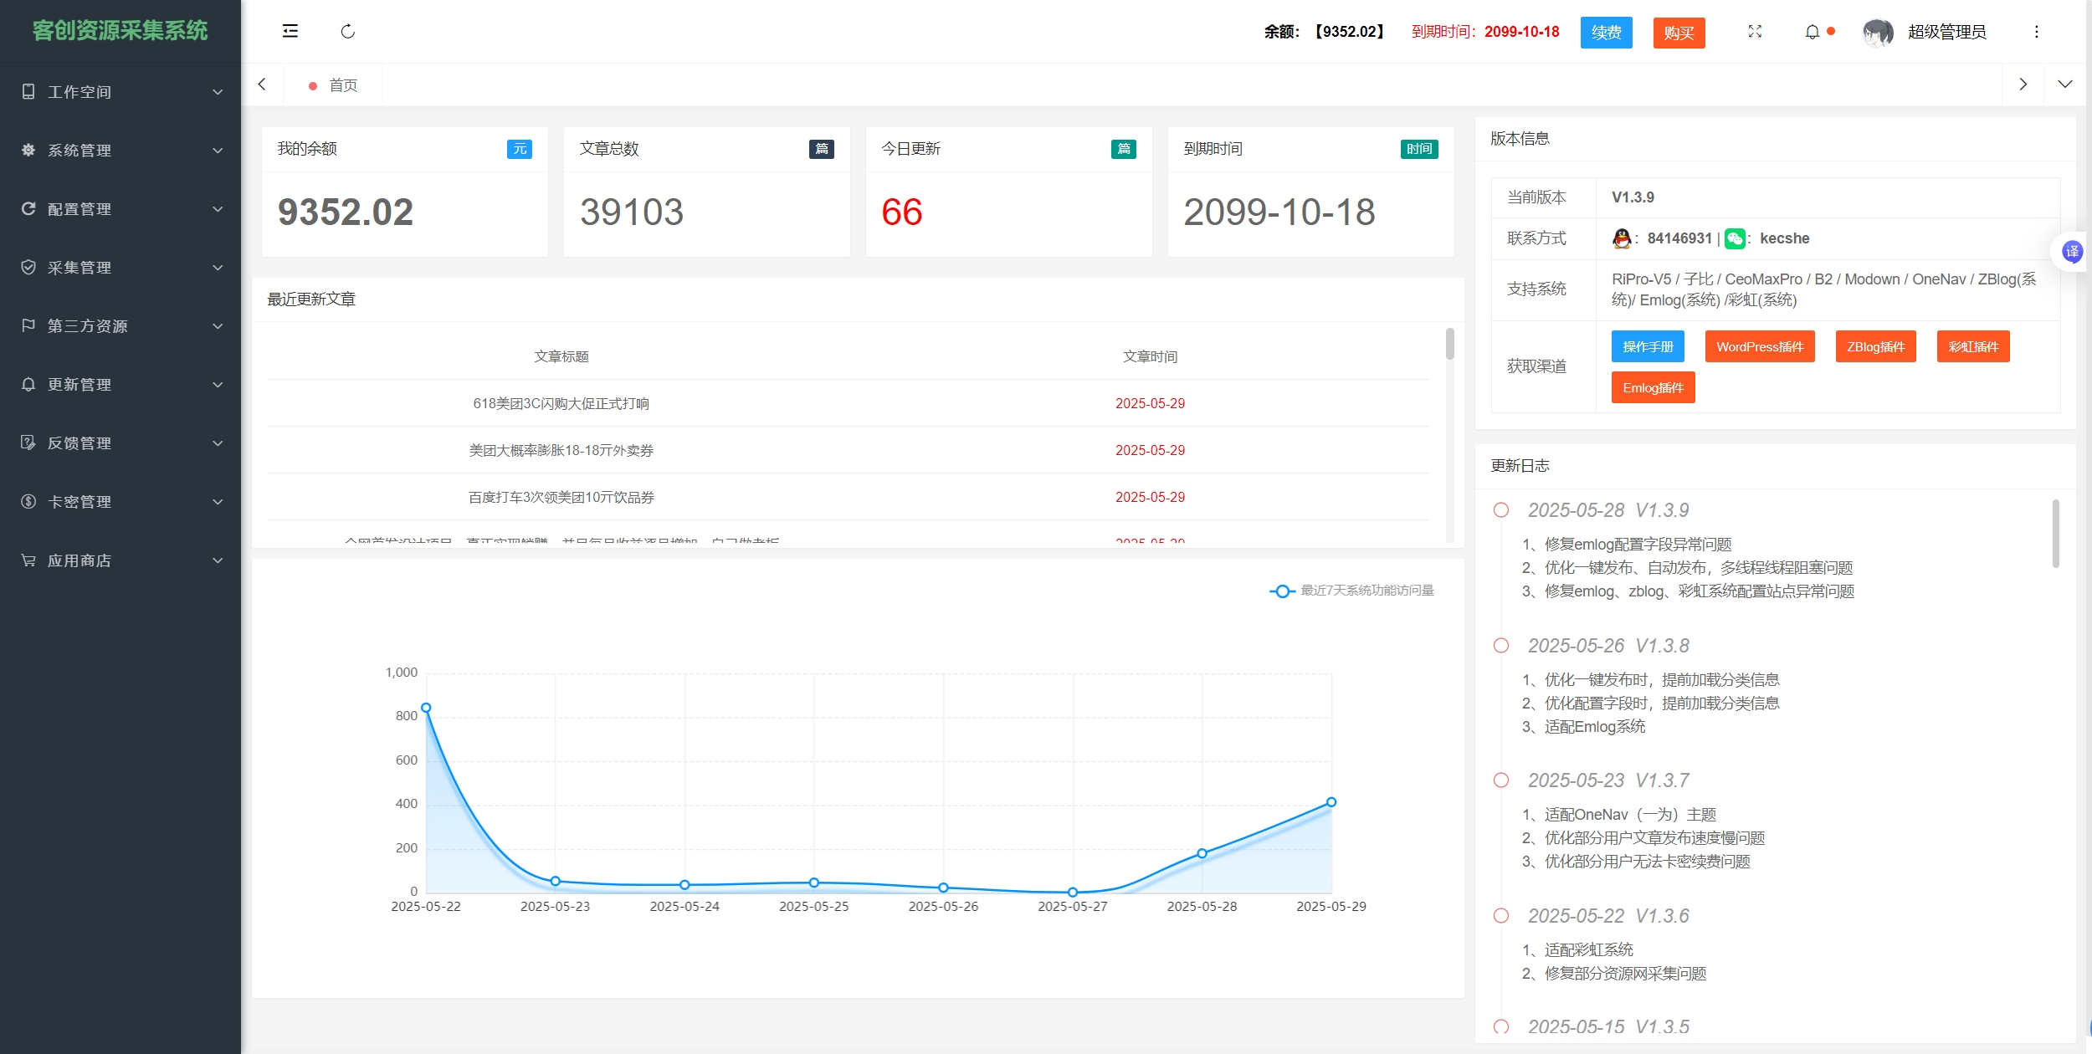This screenshot has height=1054, width=2092.
Task: Click the 采集管理 shield icon
Action: coord(28,267)
